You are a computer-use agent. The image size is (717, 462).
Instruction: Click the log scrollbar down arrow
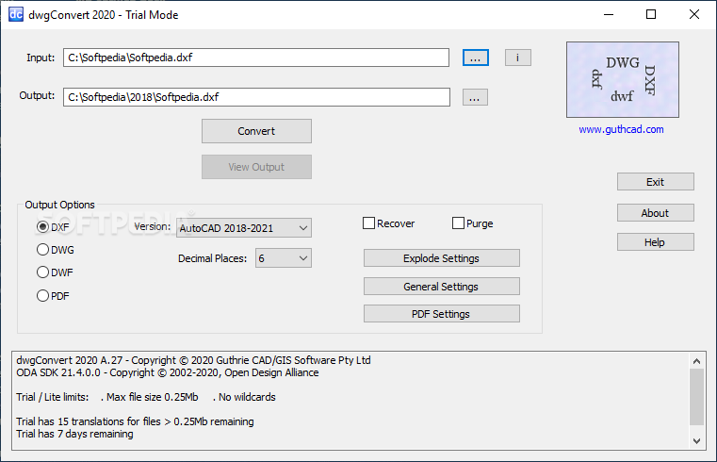coord(696,441)
